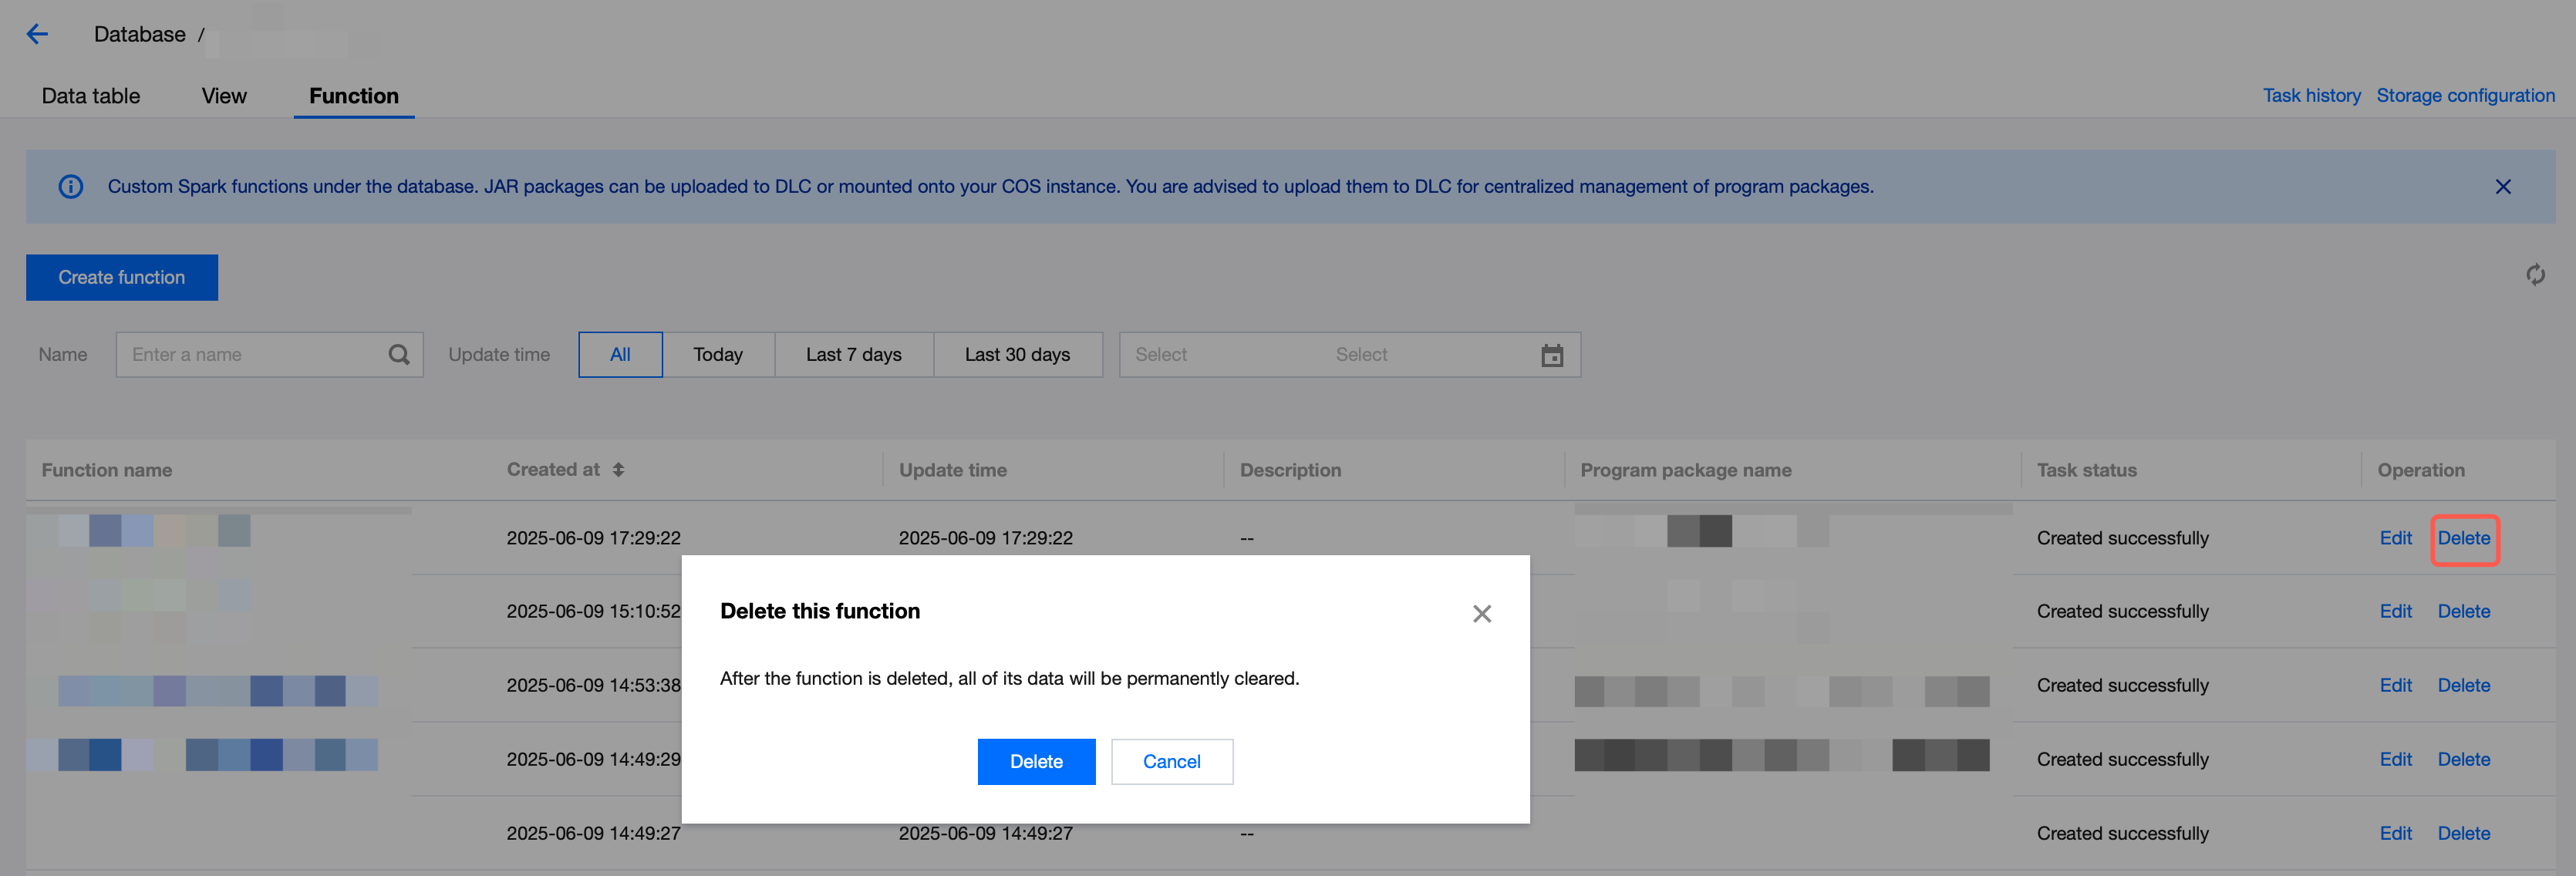Dismiss the blue info banner

tap(2502, 187)
